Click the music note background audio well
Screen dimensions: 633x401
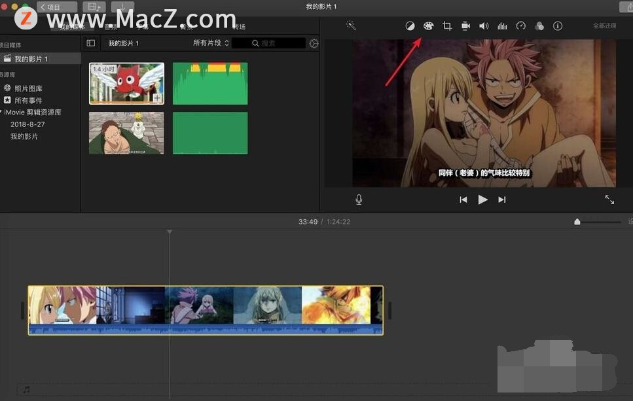27,390
